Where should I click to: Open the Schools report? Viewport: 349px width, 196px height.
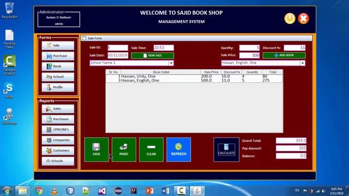[58, 161]
